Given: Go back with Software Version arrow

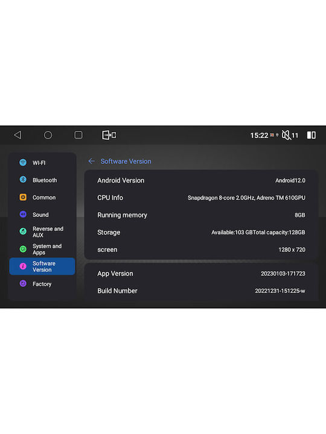Looking at the screenshot, I should pyautogui.click(x=92, y=161).
